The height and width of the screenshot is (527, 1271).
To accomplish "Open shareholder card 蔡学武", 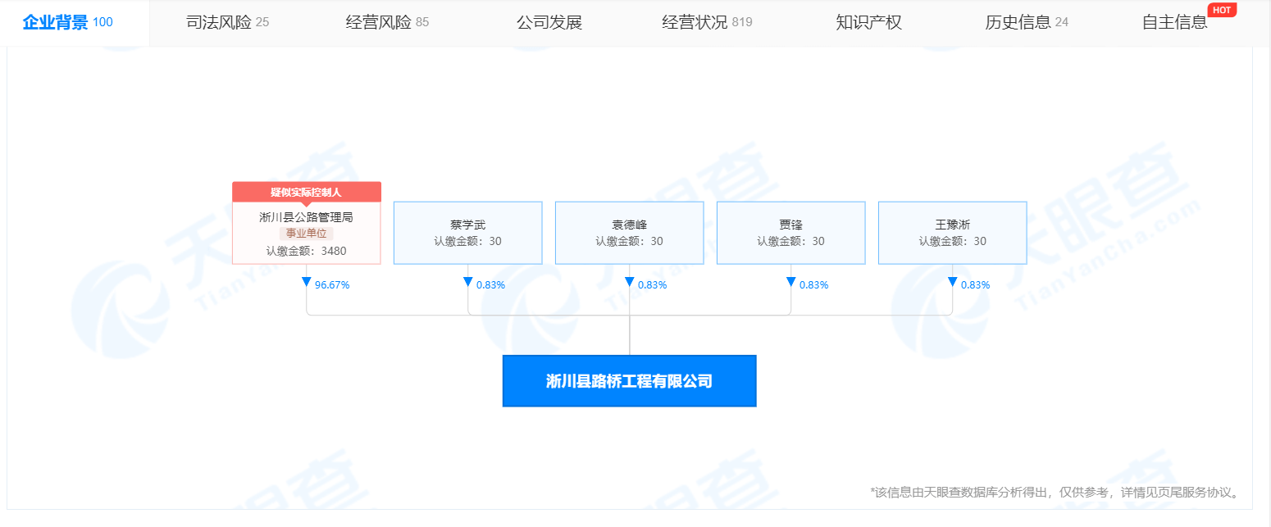I will tap(468, 233).
